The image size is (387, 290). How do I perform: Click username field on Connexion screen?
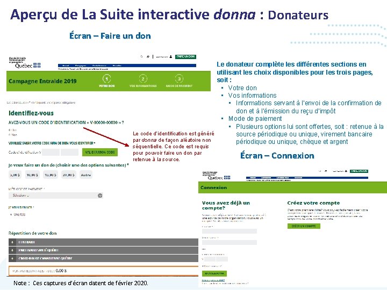230,231
